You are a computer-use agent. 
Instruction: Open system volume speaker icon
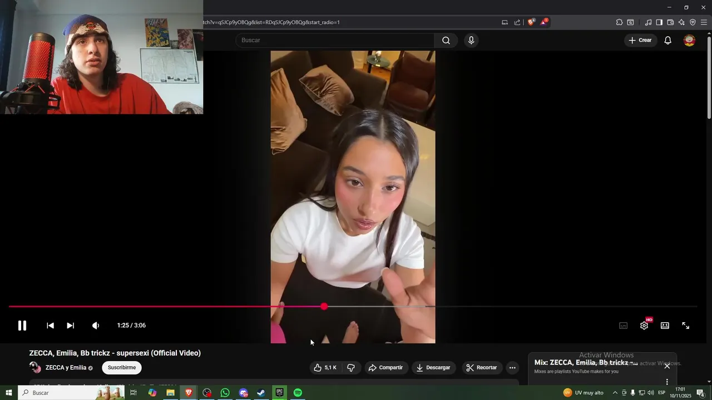(650, 393)
